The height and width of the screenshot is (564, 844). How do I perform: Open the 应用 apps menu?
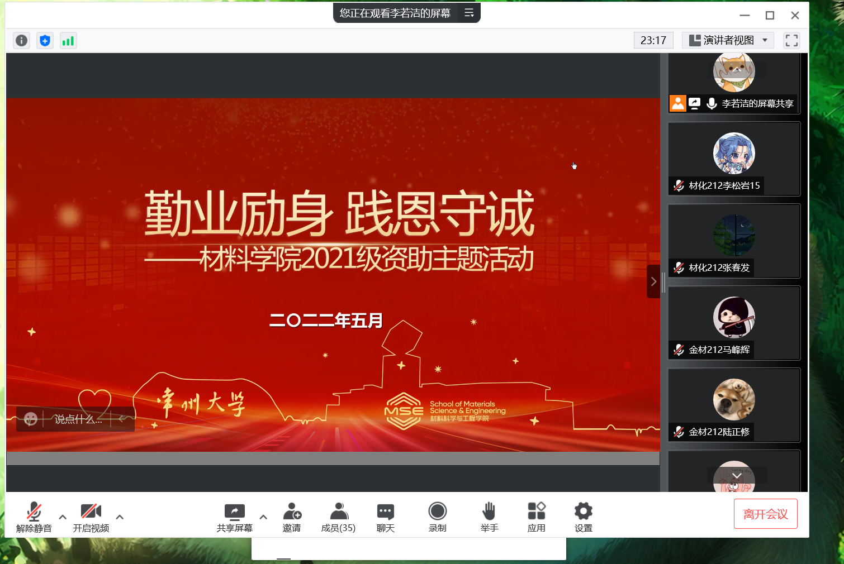537,517
